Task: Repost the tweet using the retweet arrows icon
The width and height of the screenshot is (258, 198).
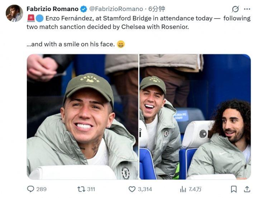Action: pyautogui.click(x=81, y=189)
